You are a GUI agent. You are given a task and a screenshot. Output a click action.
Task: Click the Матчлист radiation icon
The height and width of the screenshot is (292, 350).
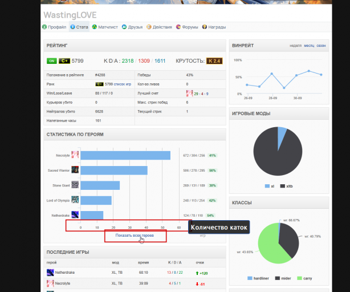coord(95,27)
